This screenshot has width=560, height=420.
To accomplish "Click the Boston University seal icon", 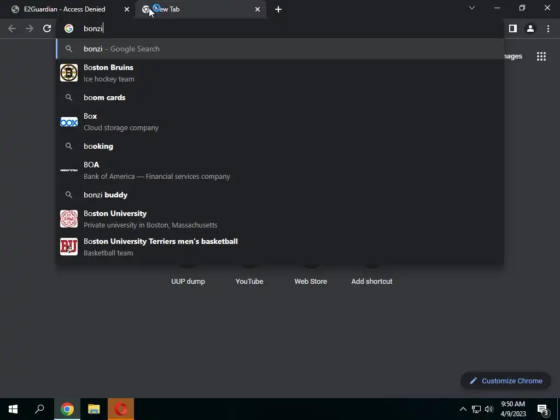I will click(x=69, y=219).
